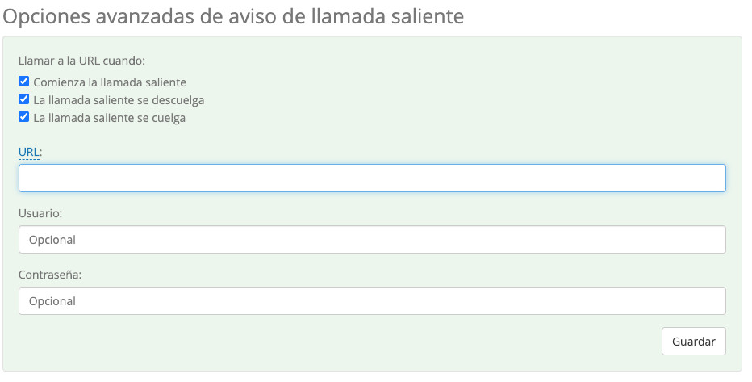Focus the empty URL text field

(372, 178)
